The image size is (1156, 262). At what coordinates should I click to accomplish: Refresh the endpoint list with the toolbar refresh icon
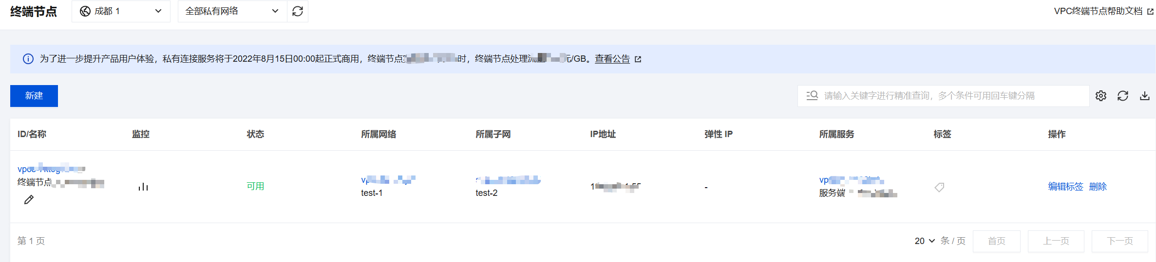click(1123, 96)
